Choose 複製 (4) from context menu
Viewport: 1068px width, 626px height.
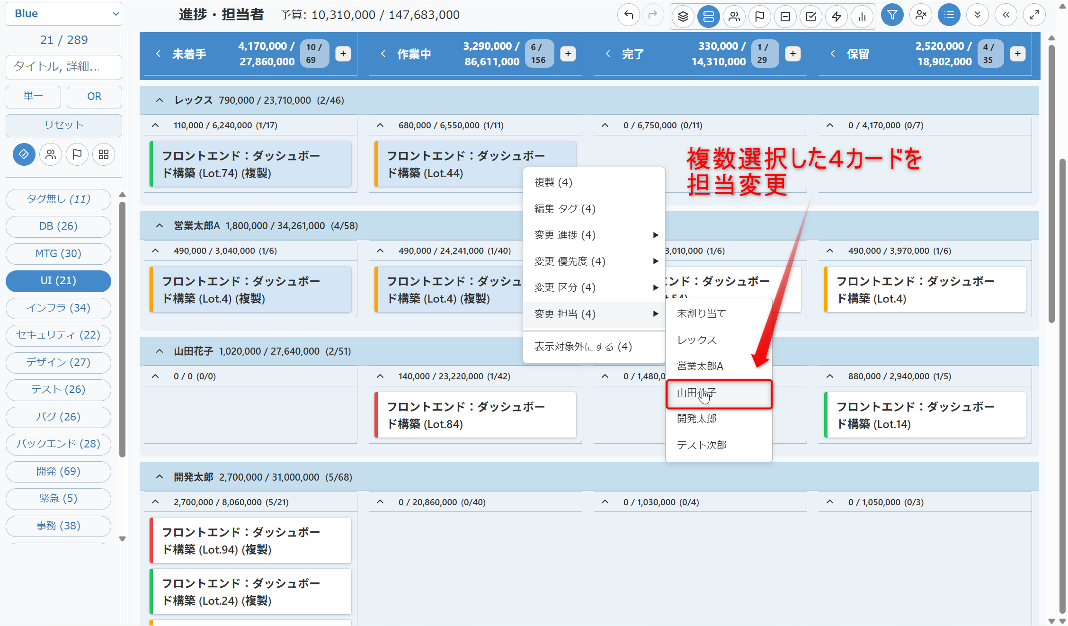553,182
